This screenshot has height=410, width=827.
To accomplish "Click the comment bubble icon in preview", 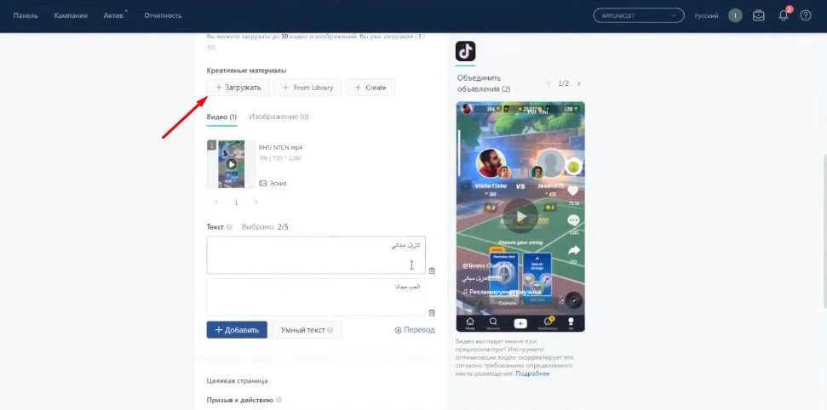I will (x=573, y=221).
